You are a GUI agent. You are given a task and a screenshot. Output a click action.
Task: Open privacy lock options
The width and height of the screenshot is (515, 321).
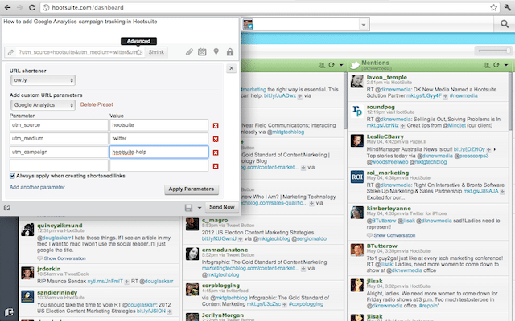[x=230, y=51]
